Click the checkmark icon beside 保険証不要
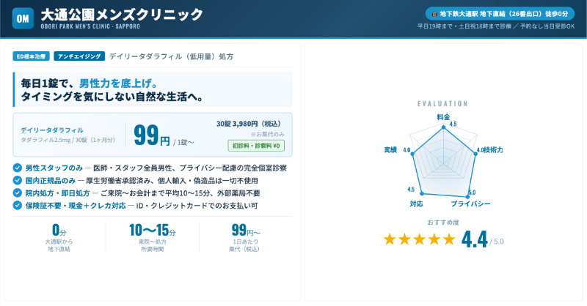The image size is (587, 306). point(18,205)
